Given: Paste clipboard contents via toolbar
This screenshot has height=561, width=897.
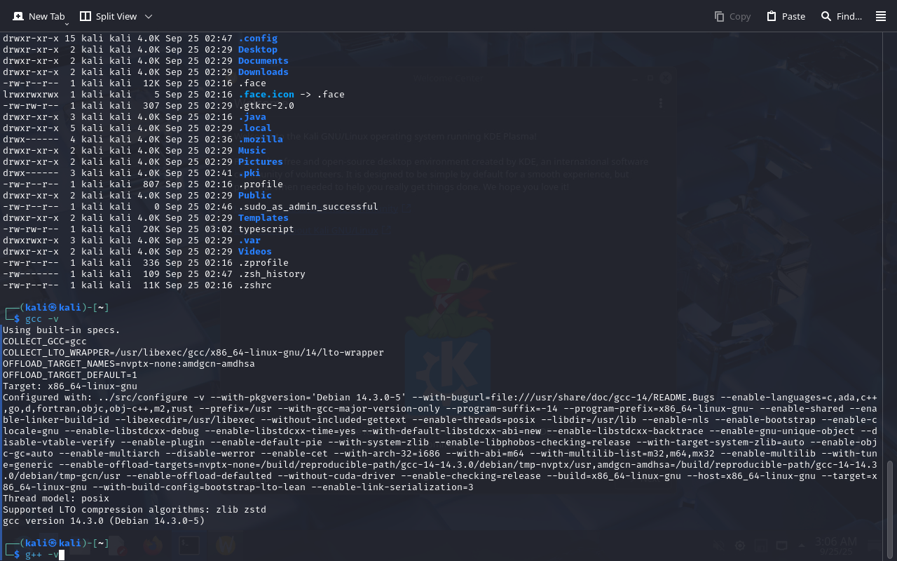Looking at the screenshot, I should (786, 16).
